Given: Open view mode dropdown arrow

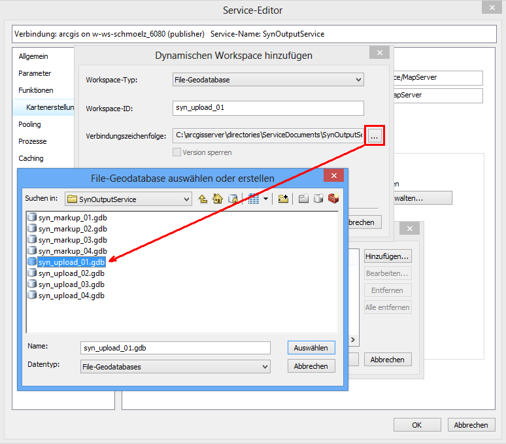Looking at the screenshot, I should [x=265, y=199].
